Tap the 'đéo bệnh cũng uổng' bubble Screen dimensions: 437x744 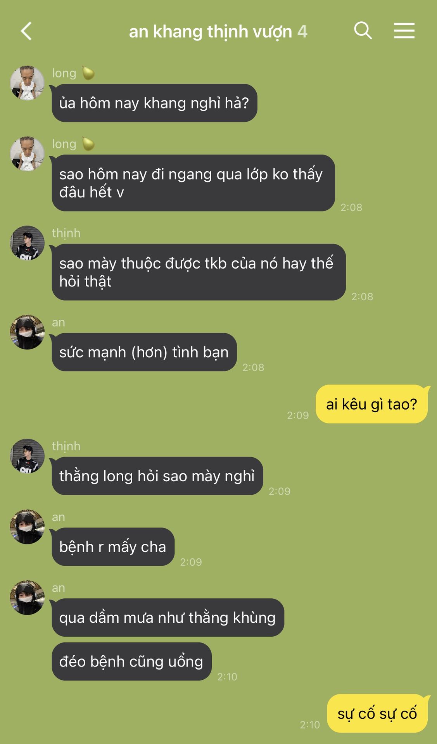click(x=131, y=661)
